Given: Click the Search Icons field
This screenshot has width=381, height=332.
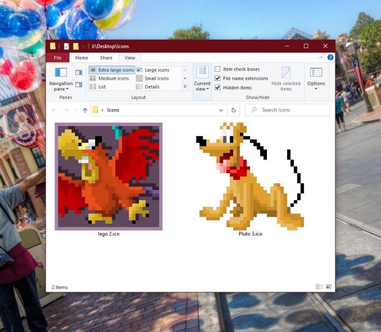Looking at the screenshot, I should click(x=287, y=110).
